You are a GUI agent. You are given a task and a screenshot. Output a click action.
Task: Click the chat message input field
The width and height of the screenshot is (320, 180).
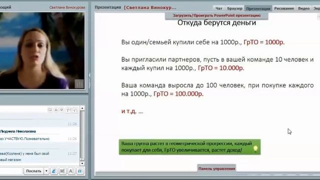[x=11, y=171]
